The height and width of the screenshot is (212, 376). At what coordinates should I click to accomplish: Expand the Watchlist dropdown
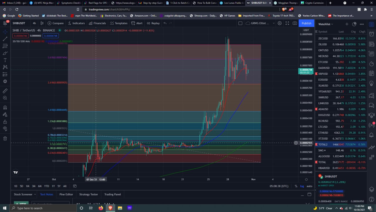[326, 24]
